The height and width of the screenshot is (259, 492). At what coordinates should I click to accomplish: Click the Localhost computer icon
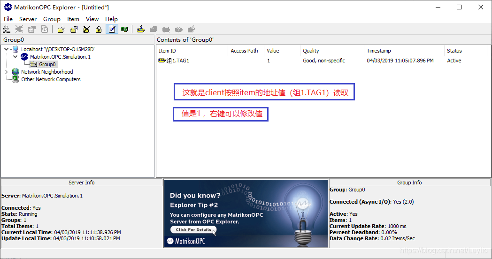15,49
